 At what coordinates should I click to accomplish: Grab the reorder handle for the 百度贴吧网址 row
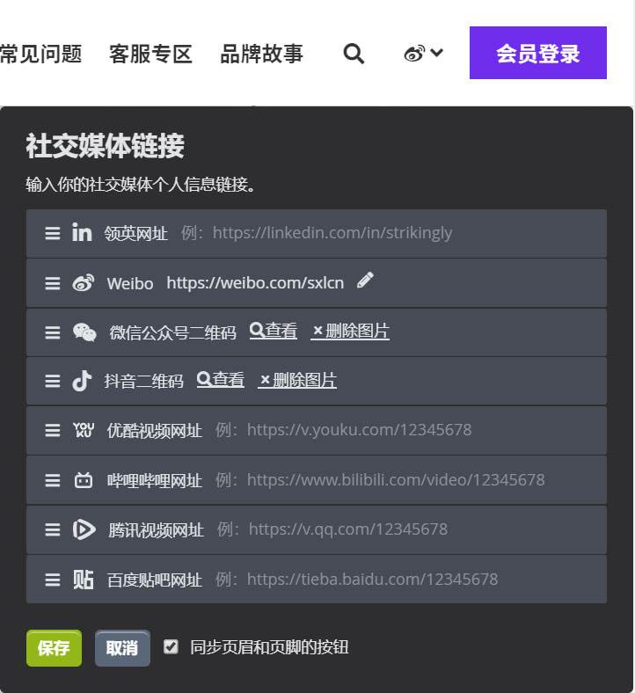coord(53,580)
